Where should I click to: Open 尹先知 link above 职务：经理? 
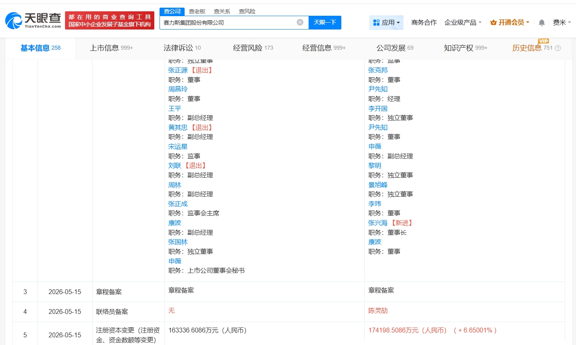coord(378,89)
